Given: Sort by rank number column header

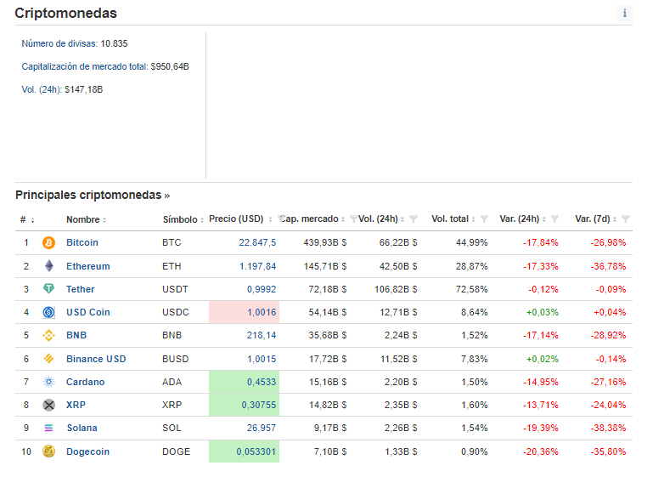Looking at the screenshot, I should [x=27, y=219].
